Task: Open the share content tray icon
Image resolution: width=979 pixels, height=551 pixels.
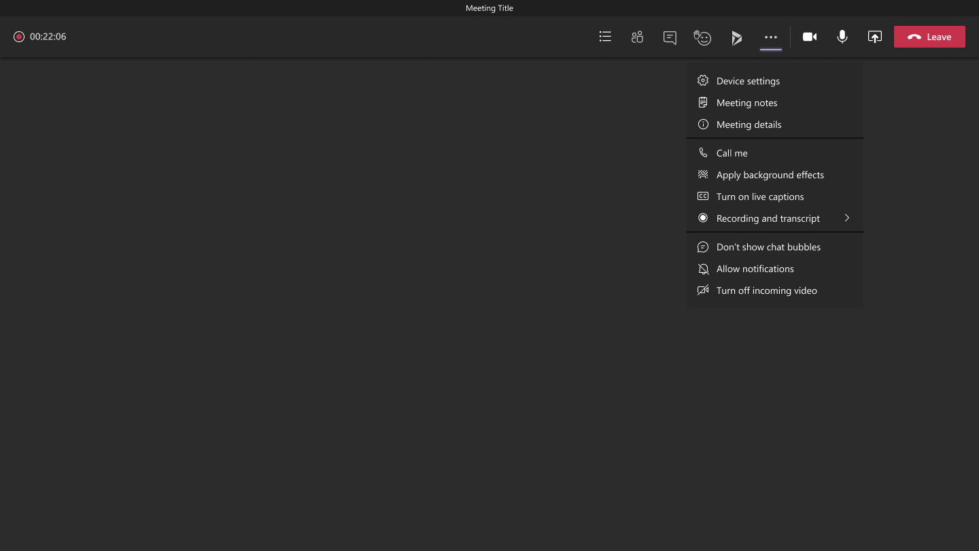Action: [875, 37]
